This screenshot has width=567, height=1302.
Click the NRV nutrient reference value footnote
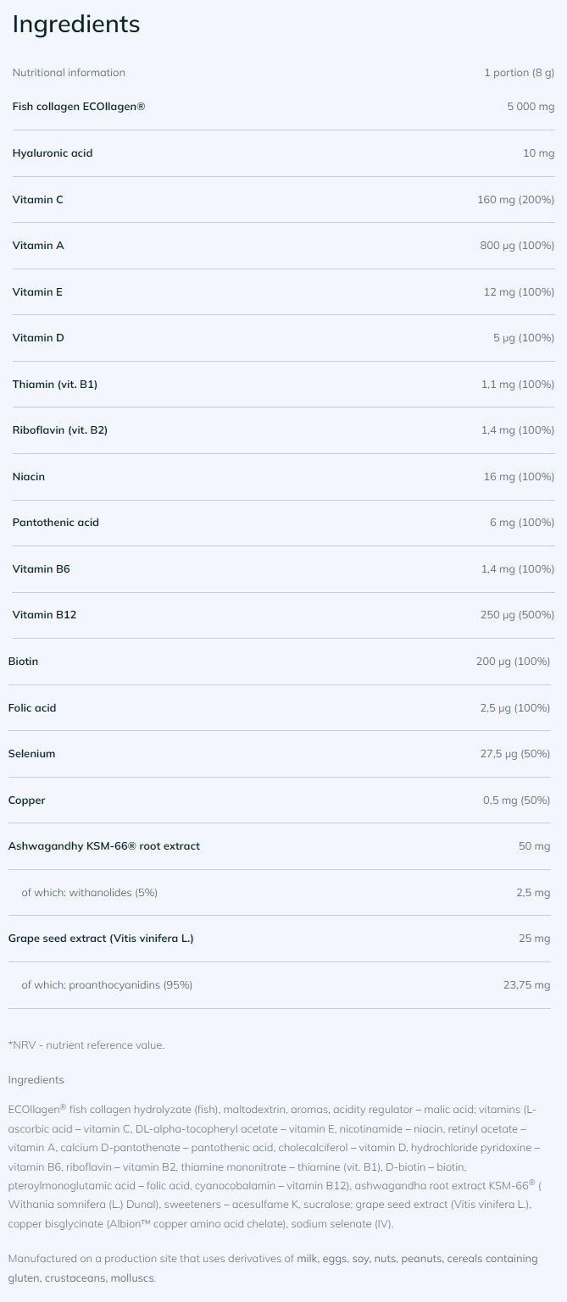(86, 1045)
